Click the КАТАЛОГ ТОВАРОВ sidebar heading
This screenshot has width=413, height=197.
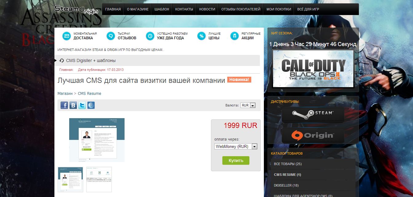coord(287,153)
